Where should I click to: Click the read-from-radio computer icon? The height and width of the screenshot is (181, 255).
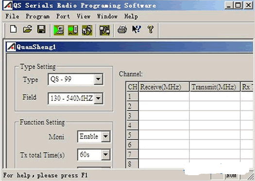[59, 30]
